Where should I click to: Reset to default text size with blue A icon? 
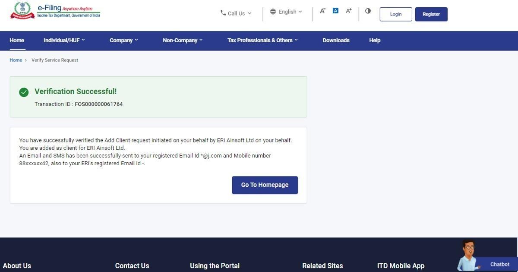coord(335,10)
